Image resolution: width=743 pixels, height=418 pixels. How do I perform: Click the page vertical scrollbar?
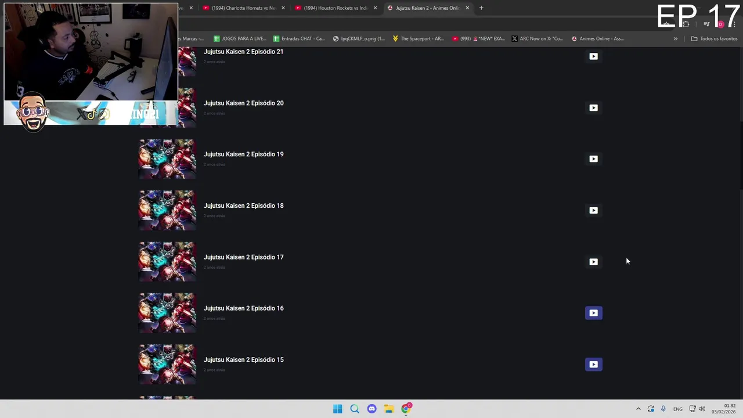[741, 154]
